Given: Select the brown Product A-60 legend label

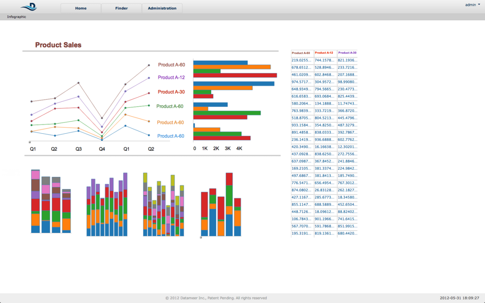Looking at the screenshot, I should pyautogui.click(x=171, y=65).
